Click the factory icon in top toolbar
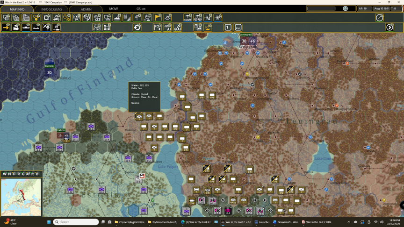The image size is (404, 227). point(117,17)
